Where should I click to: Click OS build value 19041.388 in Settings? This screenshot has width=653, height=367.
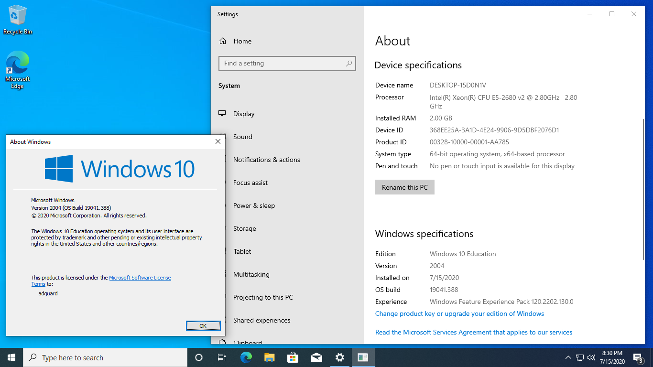444,290
